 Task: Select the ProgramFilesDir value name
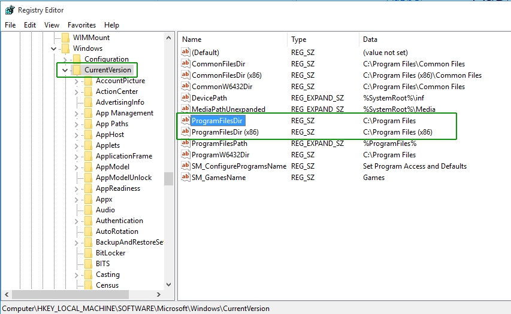(x=217, y=121)
